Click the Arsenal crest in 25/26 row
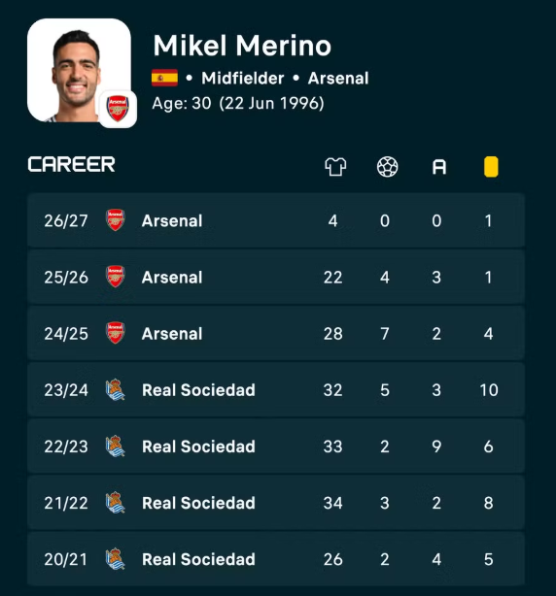Viewport: 556px width, 596px height. coord(116,277)
